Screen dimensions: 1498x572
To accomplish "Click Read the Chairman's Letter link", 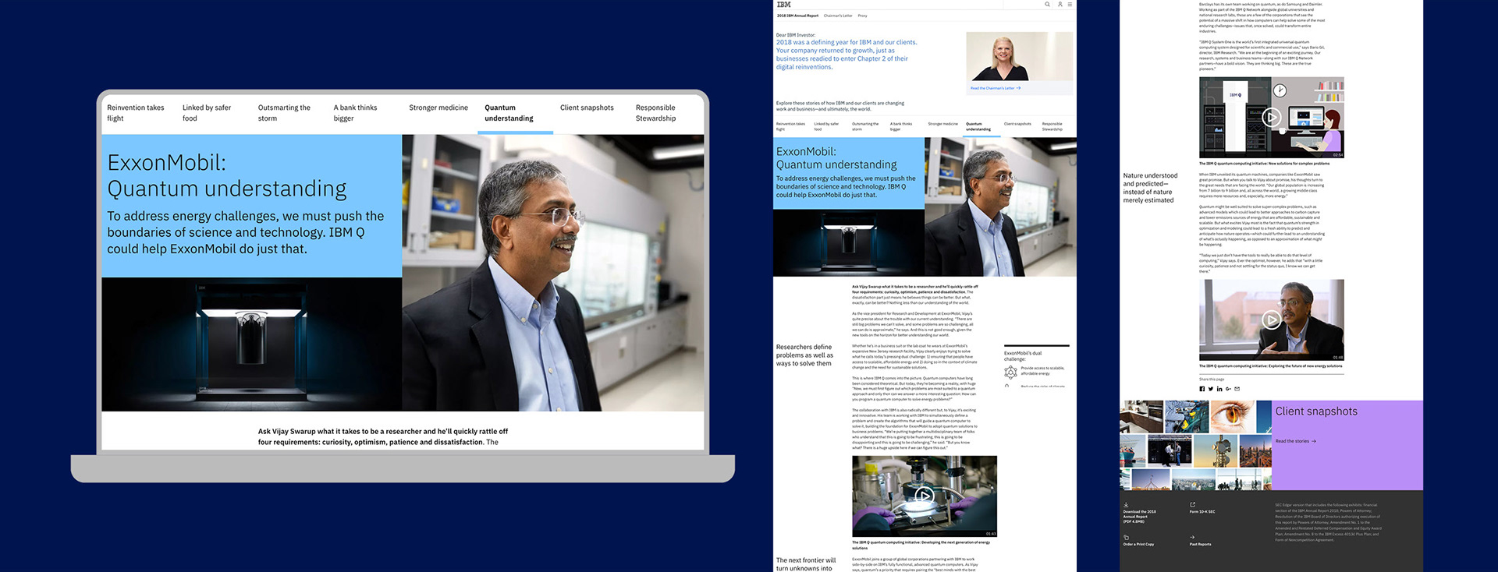I will point(995,88).
